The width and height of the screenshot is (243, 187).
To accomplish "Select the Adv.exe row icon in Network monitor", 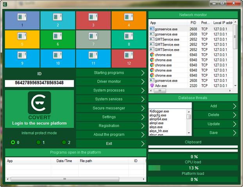I will (152, 85).
